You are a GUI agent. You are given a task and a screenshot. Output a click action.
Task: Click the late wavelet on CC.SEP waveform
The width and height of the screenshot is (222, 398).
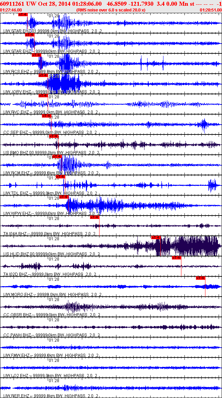pyautogui.click(x=204, y=124)
